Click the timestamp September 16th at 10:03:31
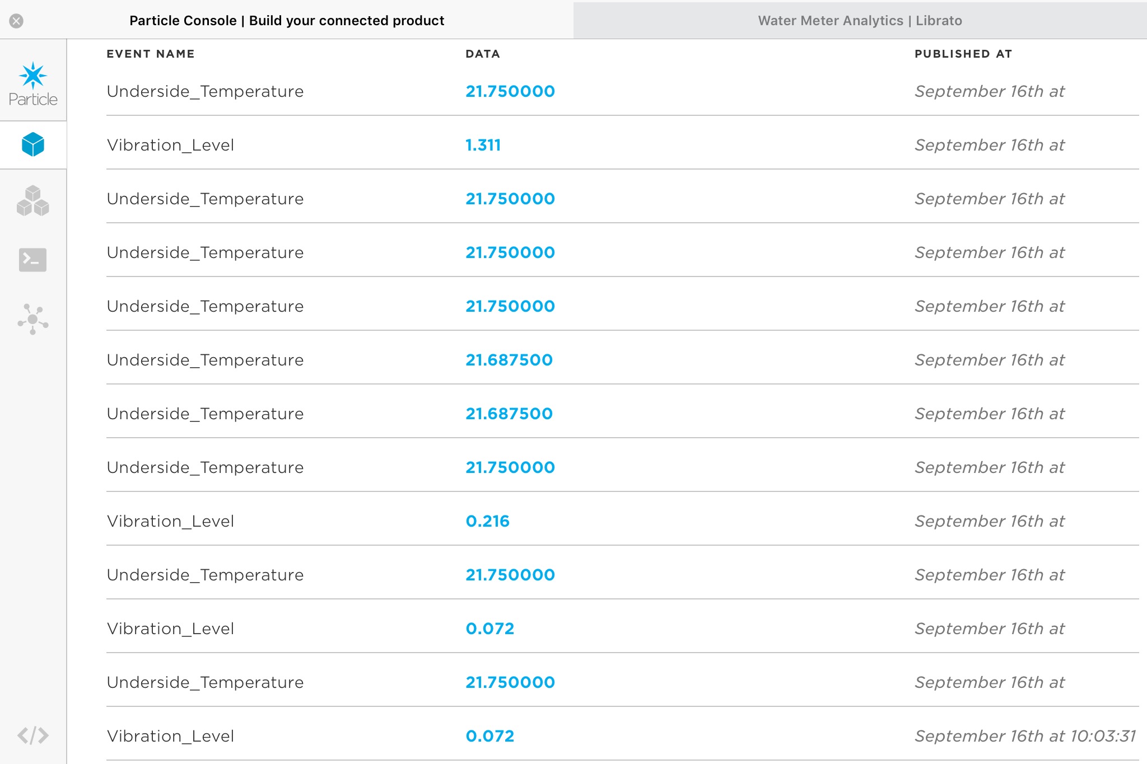 (1025, 736)
